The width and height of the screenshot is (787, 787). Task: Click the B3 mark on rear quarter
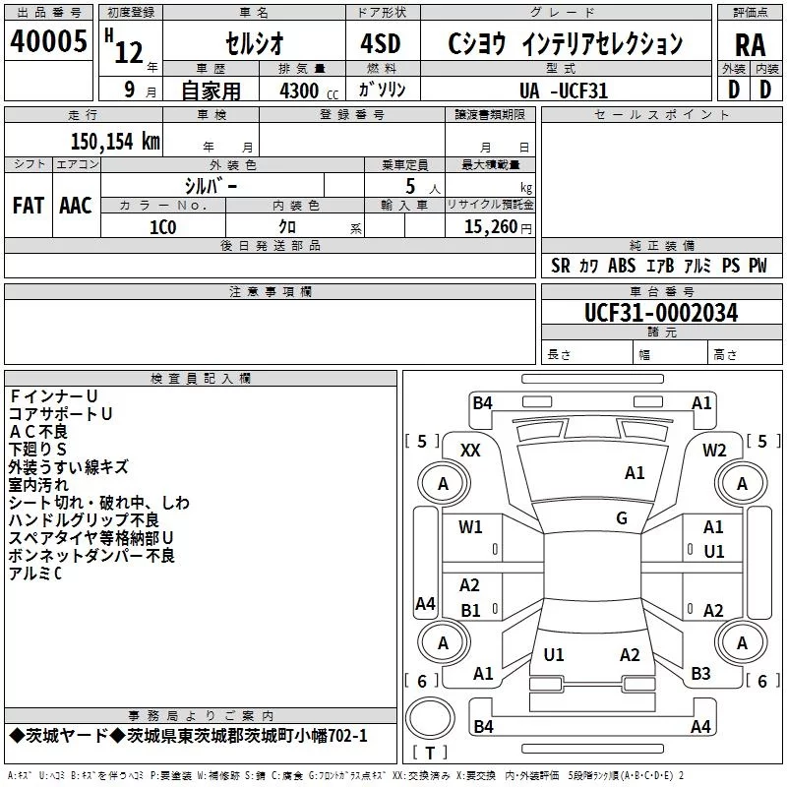click(x=700, y=673)
